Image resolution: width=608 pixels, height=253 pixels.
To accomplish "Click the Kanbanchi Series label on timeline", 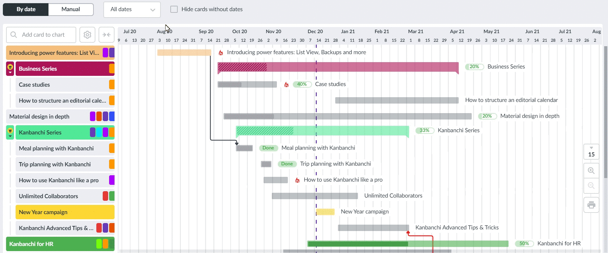I will click(459, 130).
